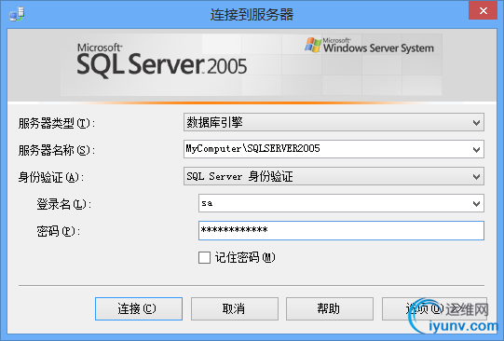Expand the 服务器名称 combo box arrow
The width and height of the screenshot is (504, 341).
[x=476, y=149]
